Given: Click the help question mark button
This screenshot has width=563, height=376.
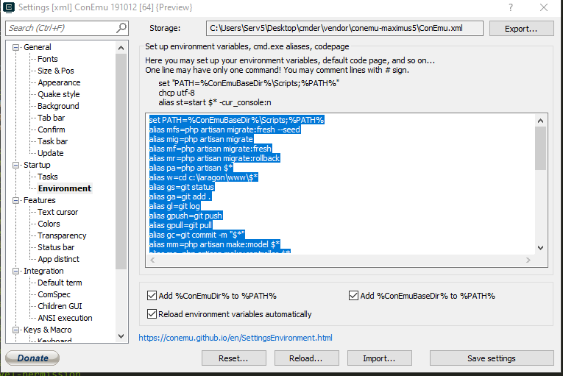Looking at the screenshot, I should [511, 7].
